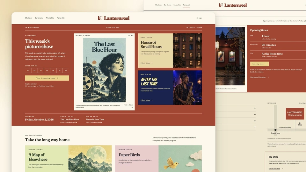
Task: Open Our cinema in the front window navigation
Action: (39, 18)
